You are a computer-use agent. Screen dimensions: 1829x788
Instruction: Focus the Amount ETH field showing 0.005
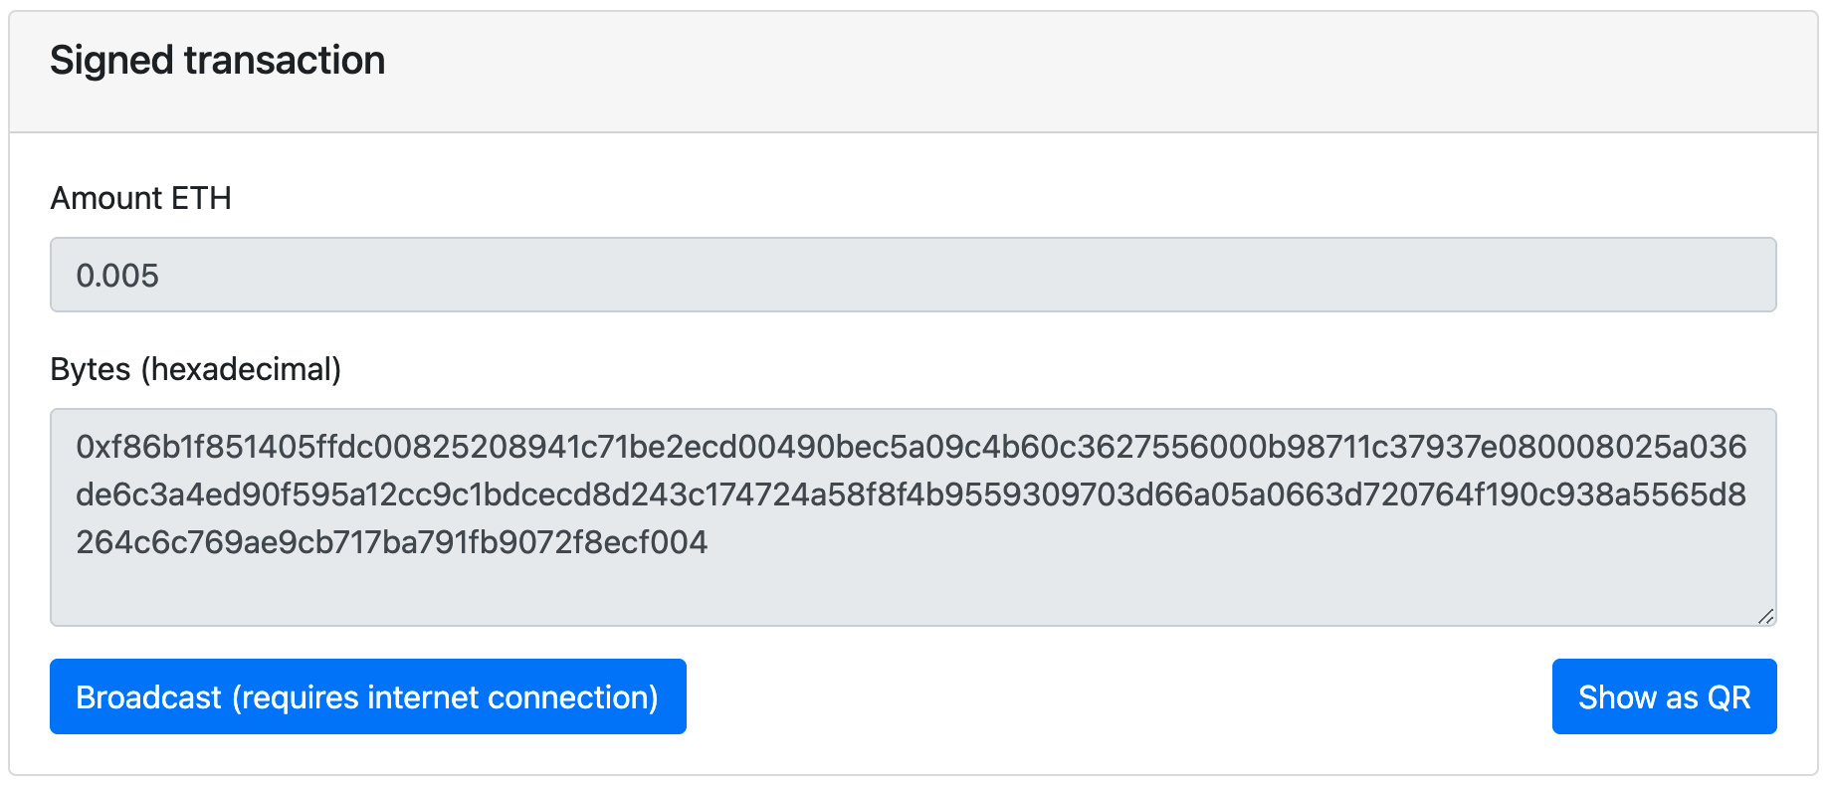tap(914, 275)
